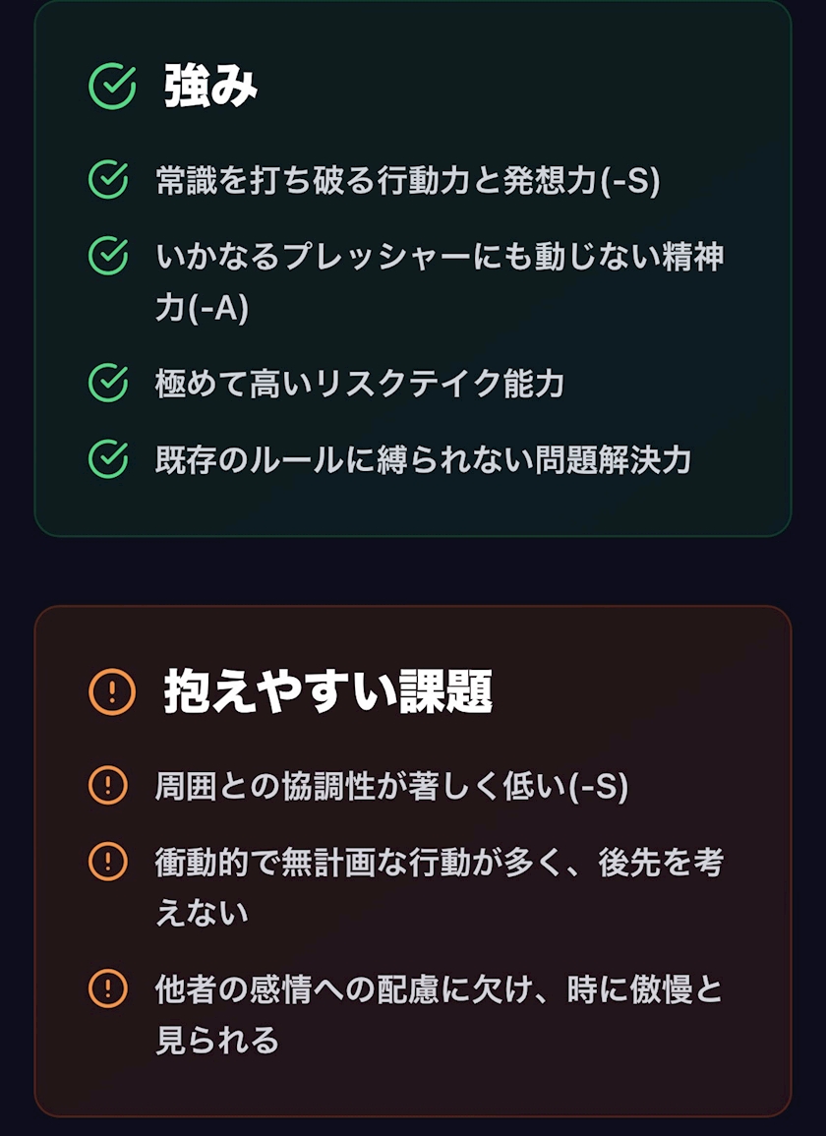Click the alert icon next to 周囲との協調性

tap(108, 785)
